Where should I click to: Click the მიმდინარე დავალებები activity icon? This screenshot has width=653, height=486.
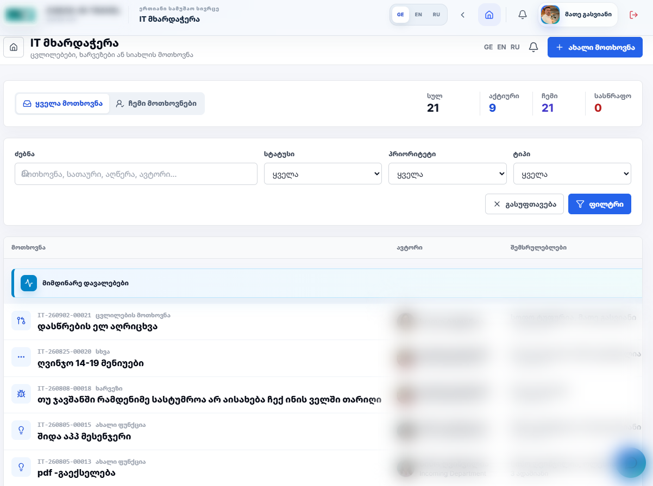29,283
